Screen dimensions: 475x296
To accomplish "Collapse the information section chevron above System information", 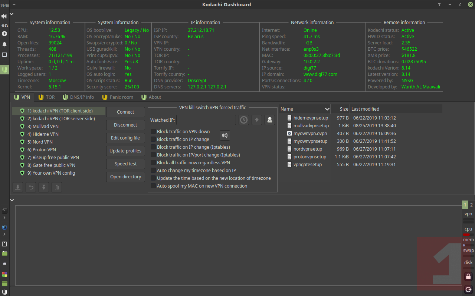I will (x=12, y=14).
